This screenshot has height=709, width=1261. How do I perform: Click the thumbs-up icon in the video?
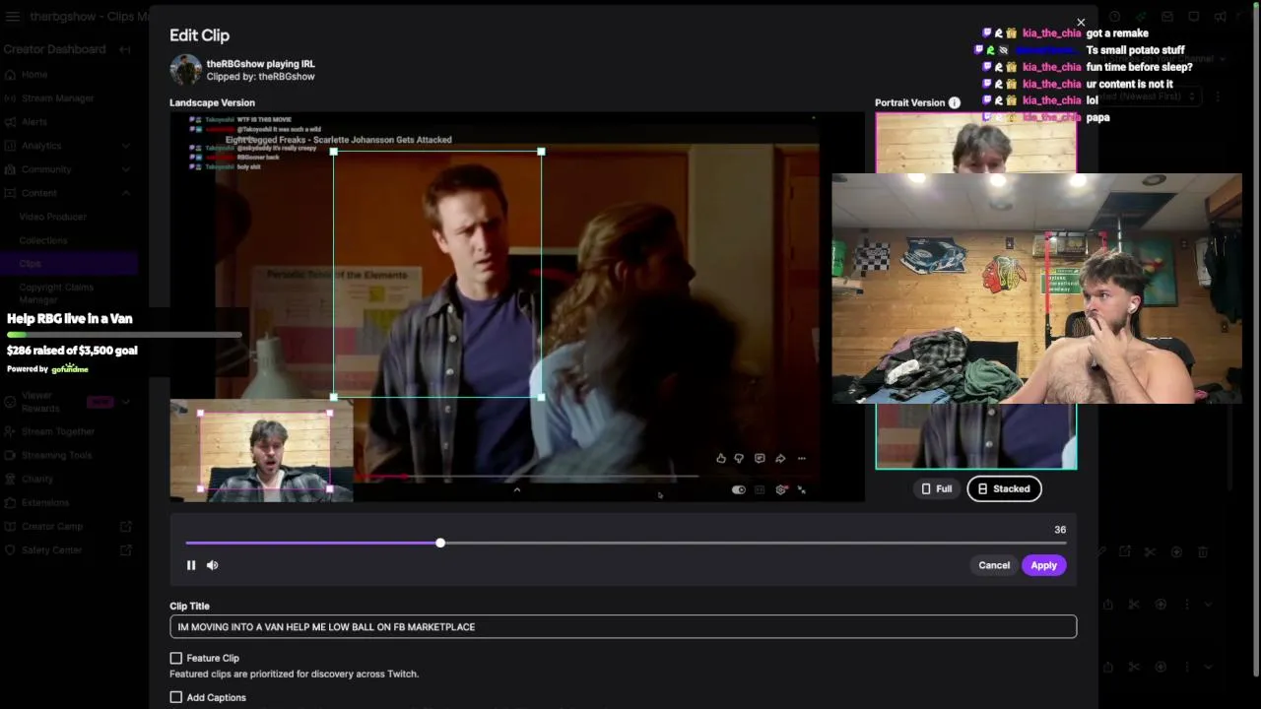tap(721, 458)
